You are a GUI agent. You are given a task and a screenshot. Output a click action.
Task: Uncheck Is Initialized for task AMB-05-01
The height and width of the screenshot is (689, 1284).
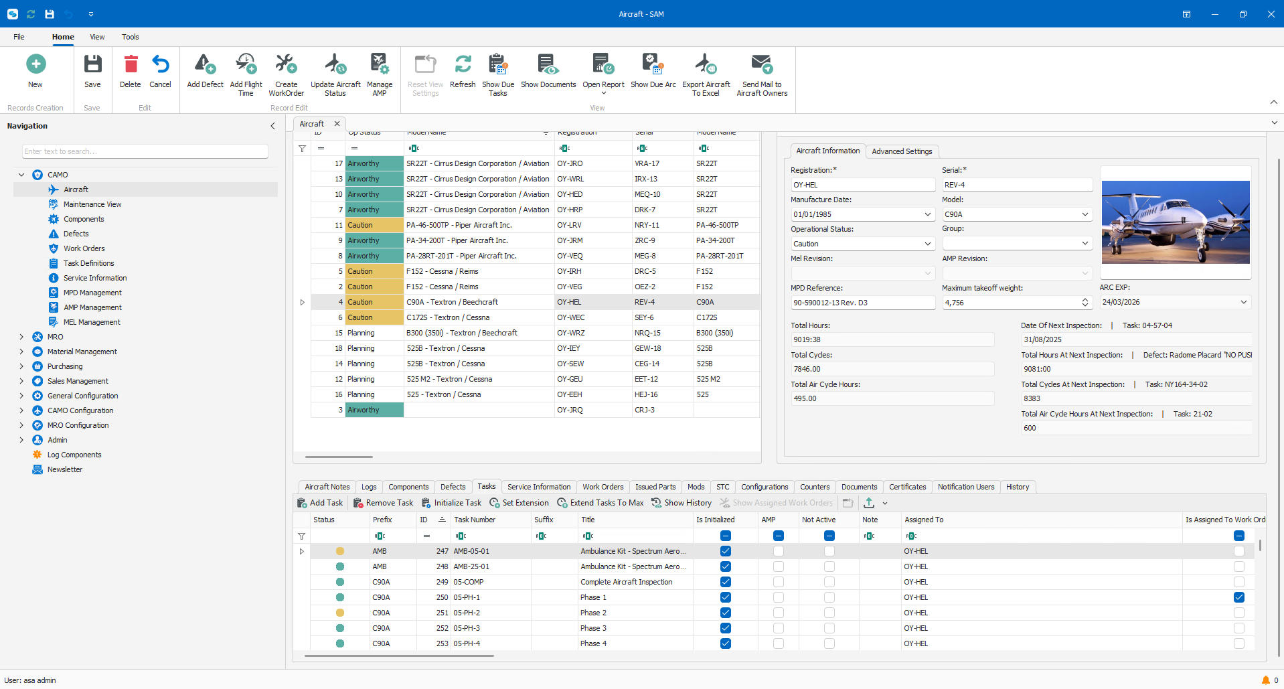[x=726, y=551]
